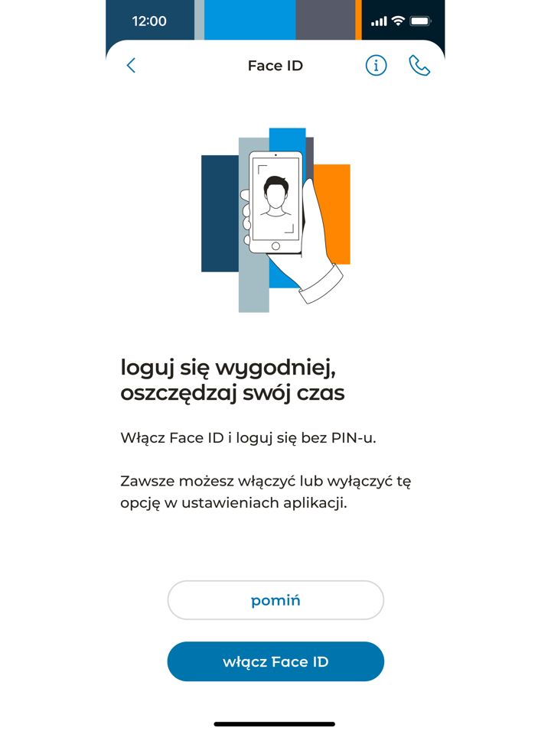Tap the back chevron arrow

[131, 66]
